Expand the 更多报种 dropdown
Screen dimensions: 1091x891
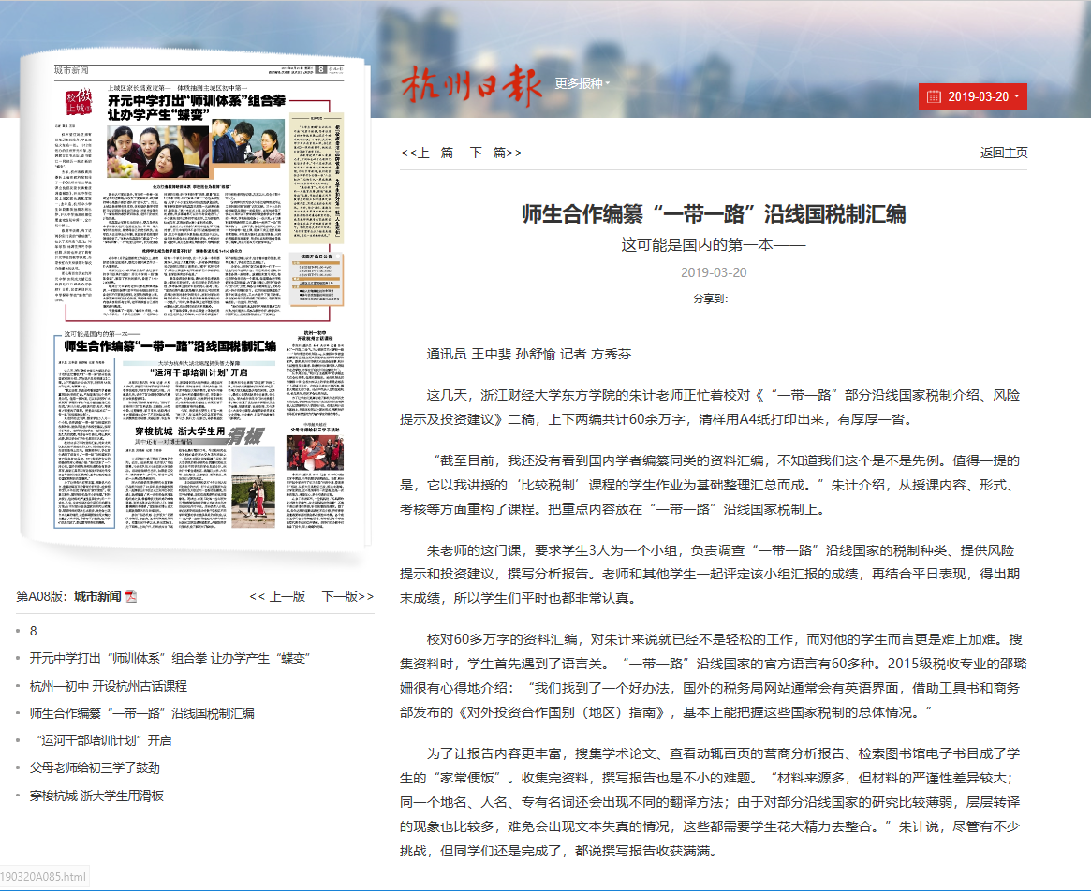click(x=582, y=83)
